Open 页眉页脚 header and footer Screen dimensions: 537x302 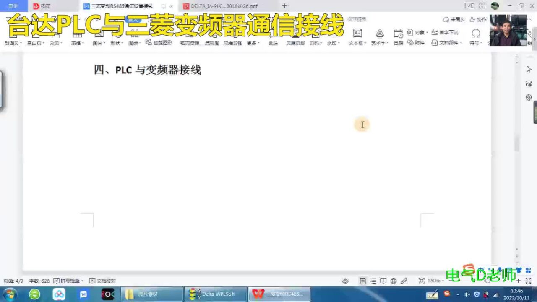[x=295, y=43]
